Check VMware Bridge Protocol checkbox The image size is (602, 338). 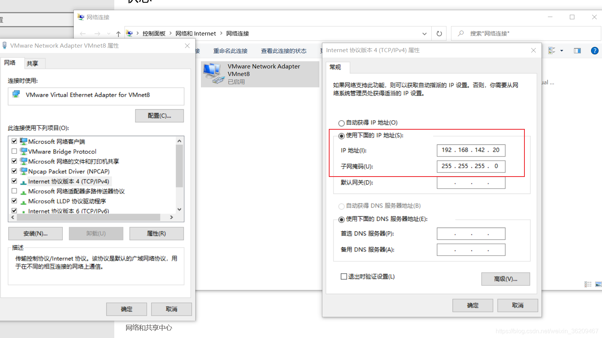tap(14, 151)
